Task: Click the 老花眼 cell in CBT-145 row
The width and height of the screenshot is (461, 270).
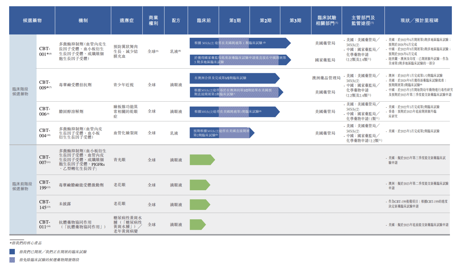Action: coord(119,204)
